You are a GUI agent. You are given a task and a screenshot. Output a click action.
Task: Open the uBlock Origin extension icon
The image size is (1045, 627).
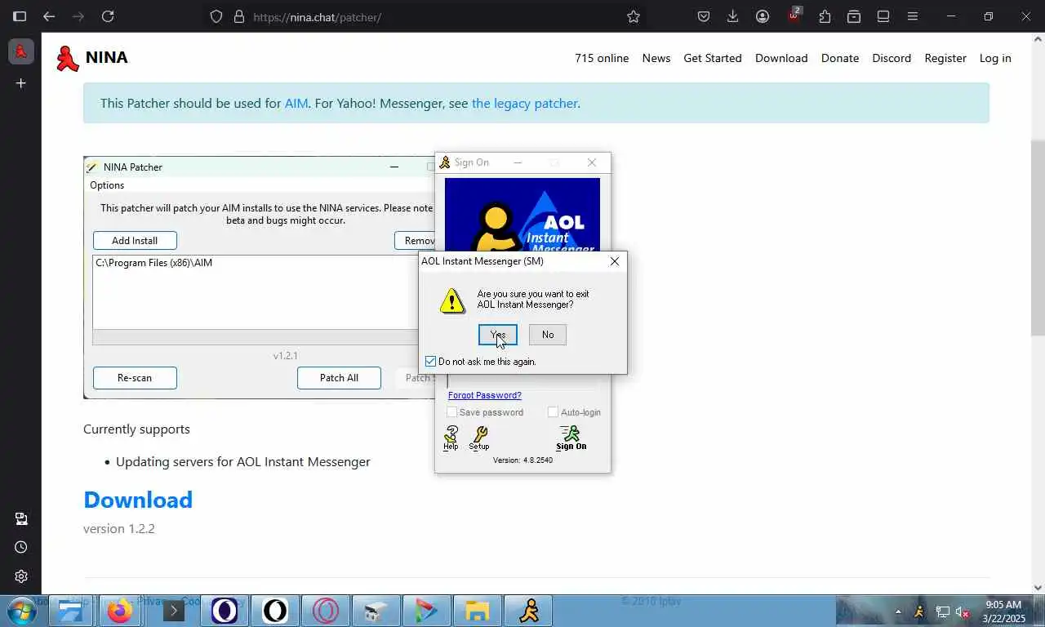click(x=794, y=16)
